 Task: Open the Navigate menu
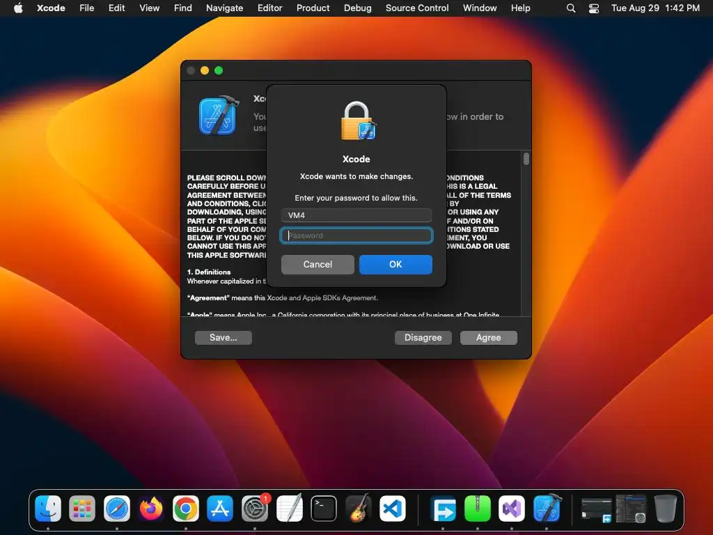pyautogui.click(x=225, y=8)
